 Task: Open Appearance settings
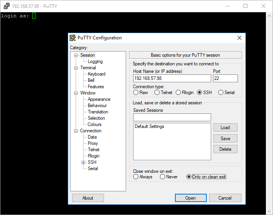99,99
